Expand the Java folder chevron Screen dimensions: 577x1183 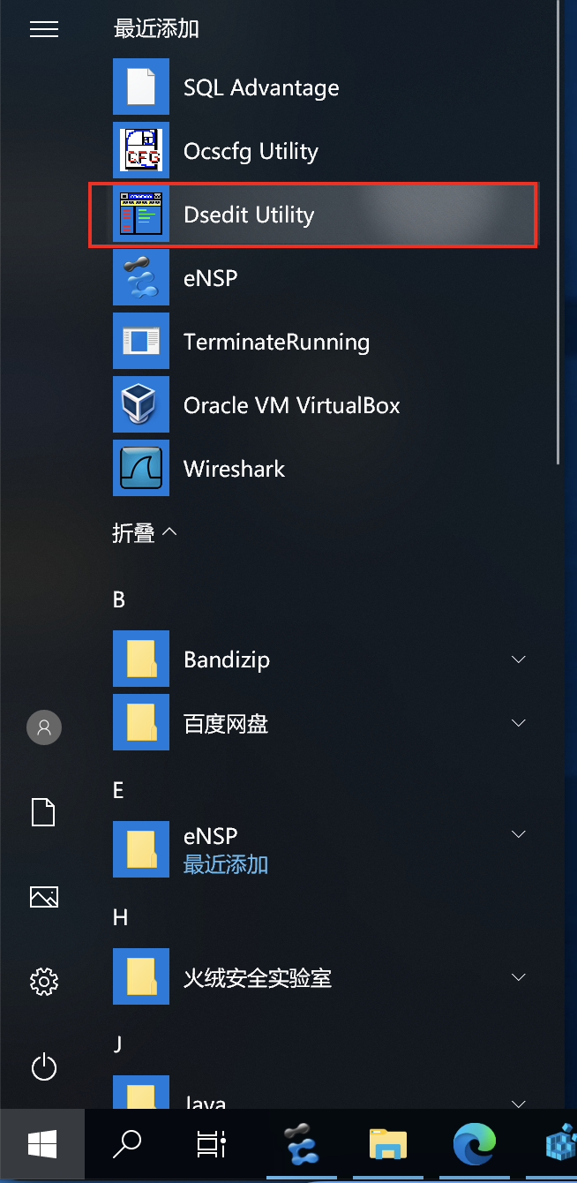click(x=519, y=1103)
